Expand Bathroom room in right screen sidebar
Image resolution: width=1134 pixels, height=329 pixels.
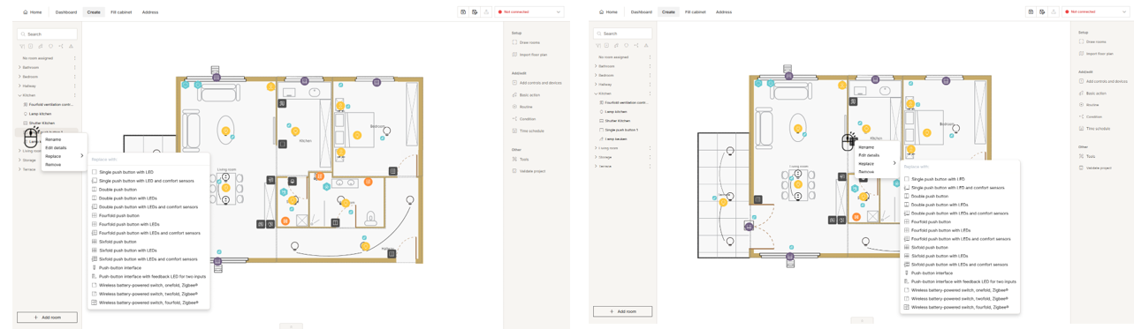[596, 66]
